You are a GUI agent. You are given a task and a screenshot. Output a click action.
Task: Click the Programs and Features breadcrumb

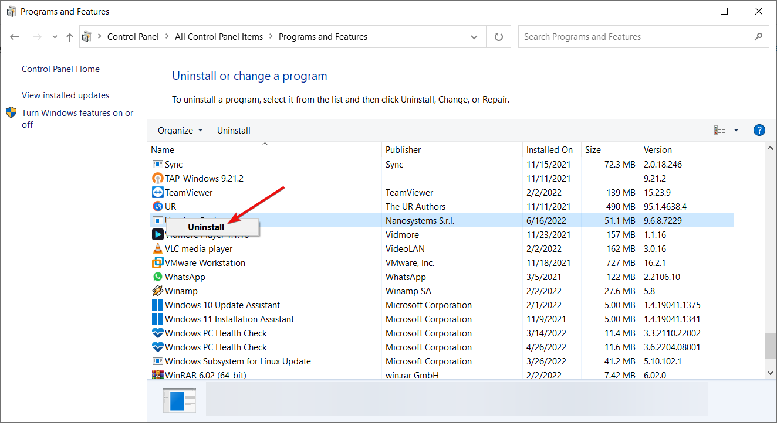pos(323,36)
